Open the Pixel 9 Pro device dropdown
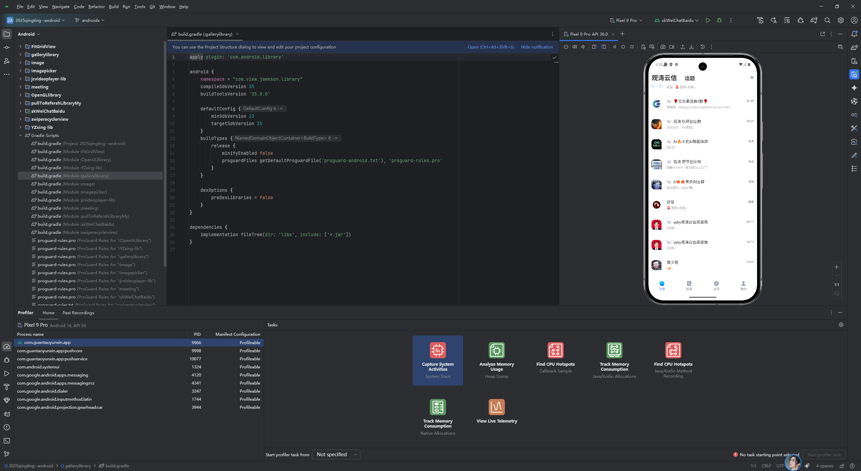Viewport: 861px width, 471px height. pos(626,20)
